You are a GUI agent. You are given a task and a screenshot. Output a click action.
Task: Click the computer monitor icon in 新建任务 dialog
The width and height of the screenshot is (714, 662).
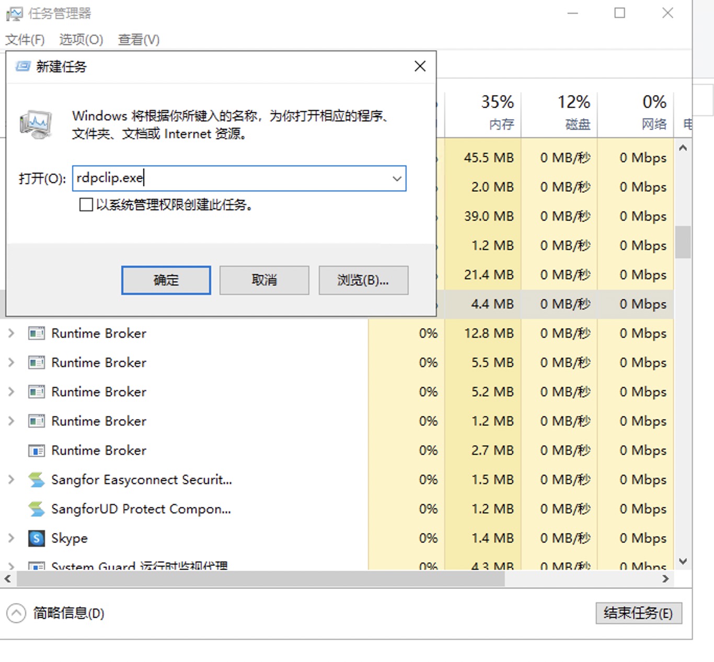coord(36,124)
